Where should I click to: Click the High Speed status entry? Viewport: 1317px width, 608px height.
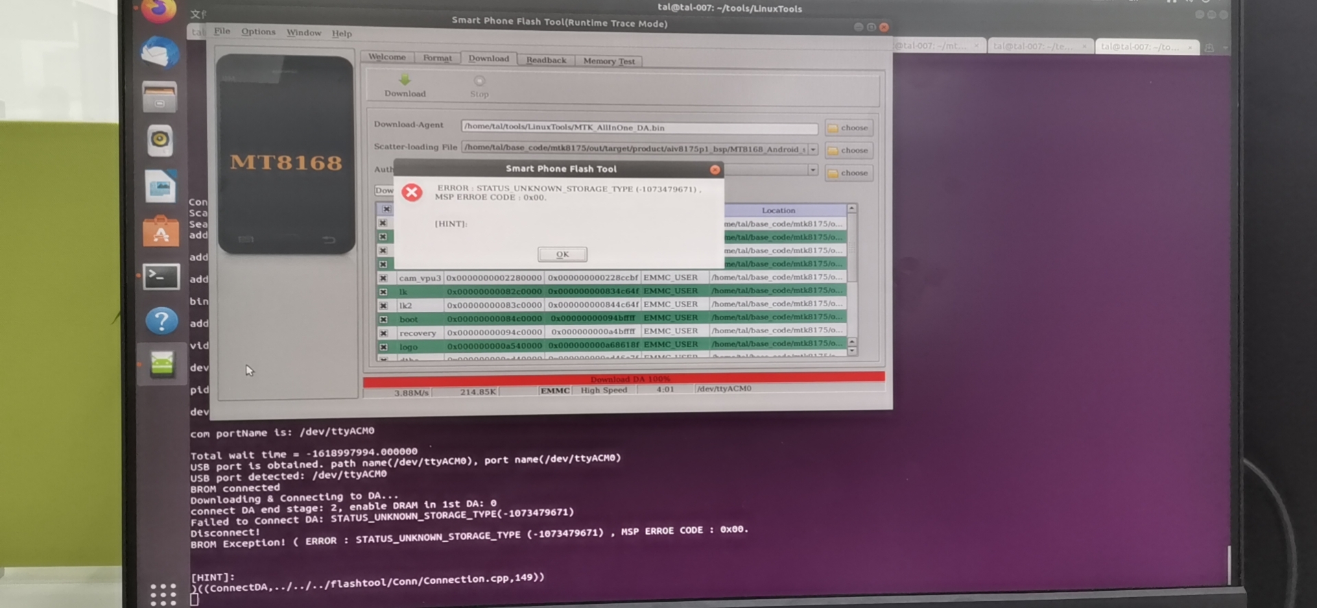point(604,390)
